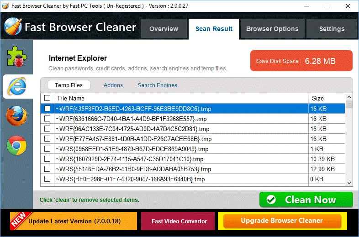
Task: Click the 0 KB size cell
Action: (327, 179)
